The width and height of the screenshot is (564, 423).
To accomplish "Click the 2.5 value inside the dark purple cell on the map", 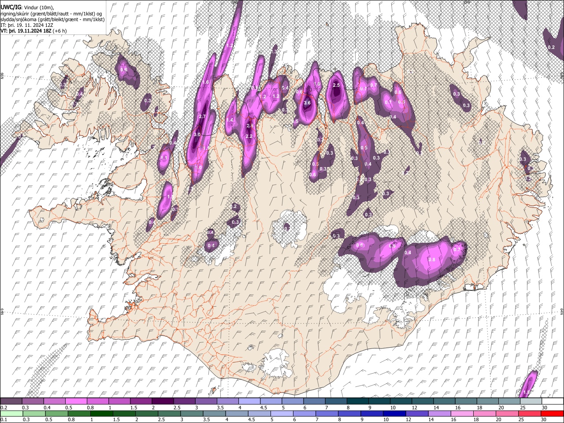I will click(x=337, y=85).
